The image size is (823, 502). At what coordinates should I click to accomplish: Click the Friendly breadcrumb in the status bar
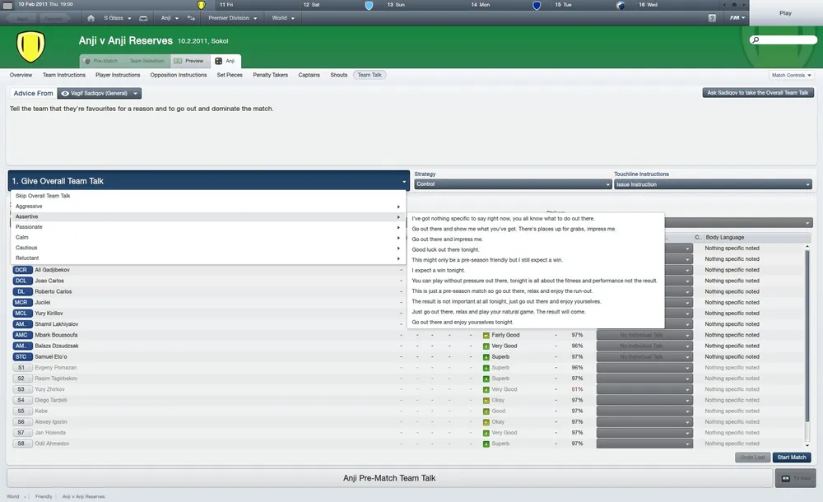coord(44,496)
